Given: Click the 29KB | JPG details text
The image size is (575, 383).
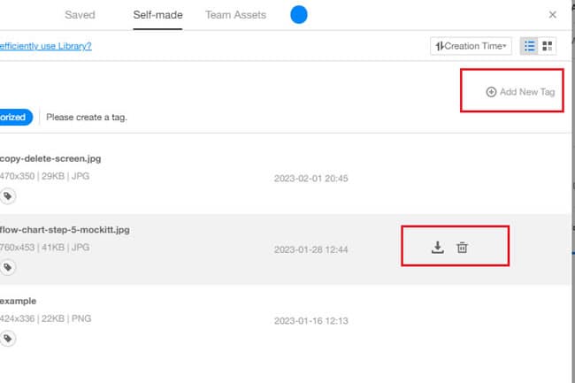Looking at the screenshot, I should pos(65,176).
